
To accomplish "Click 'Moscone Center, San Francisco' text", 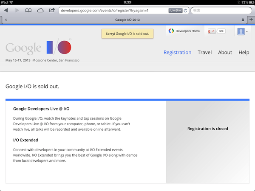I will (56, 60).
